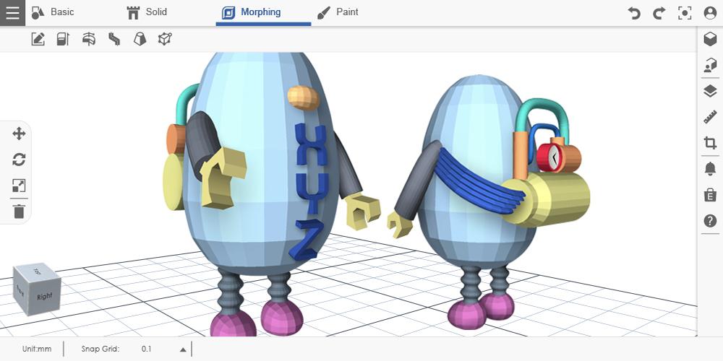
Task: Click the trash Delete icon
Action: pyautogui.click(x=19, y=212)
